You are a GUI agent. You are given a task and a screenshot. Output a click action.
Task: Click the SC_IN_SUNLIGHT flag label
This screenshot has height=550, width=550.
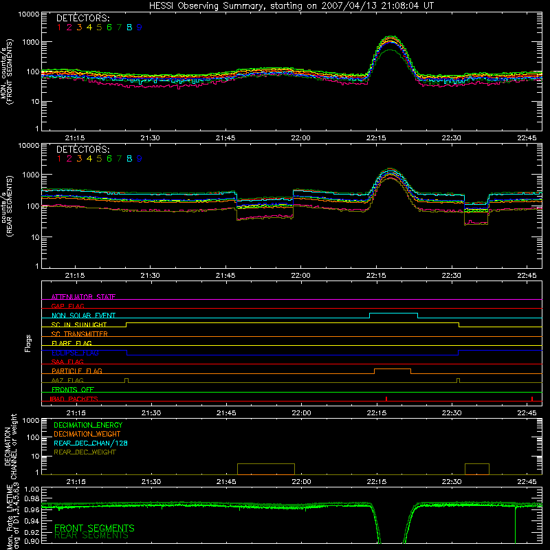[79, 324]
